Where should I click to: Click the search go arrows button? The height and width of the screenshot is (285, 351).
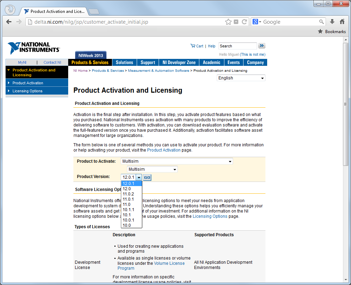pyautogui.click(x=262, y=46)
